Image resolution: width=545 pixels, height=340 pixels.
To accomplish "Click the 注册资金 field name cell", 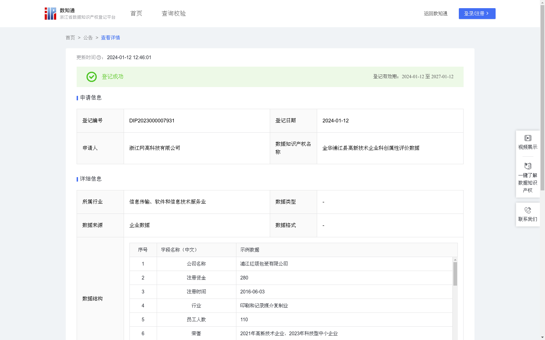I will click(196, 278).
